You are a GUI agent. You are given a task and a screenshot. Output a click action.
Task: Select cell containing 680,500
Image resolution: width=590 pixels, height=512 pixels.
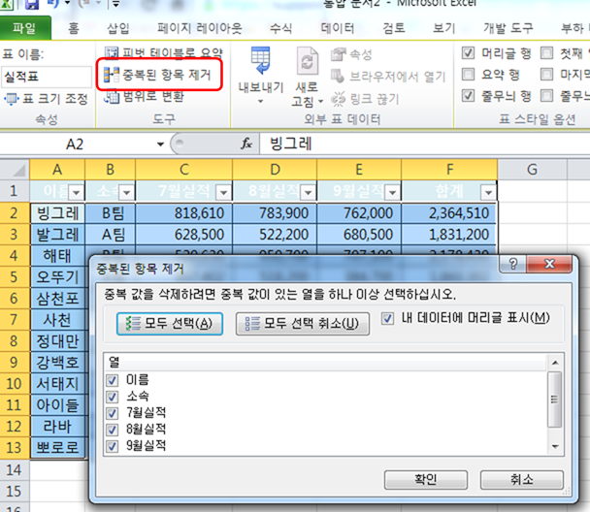pos(359,235)
